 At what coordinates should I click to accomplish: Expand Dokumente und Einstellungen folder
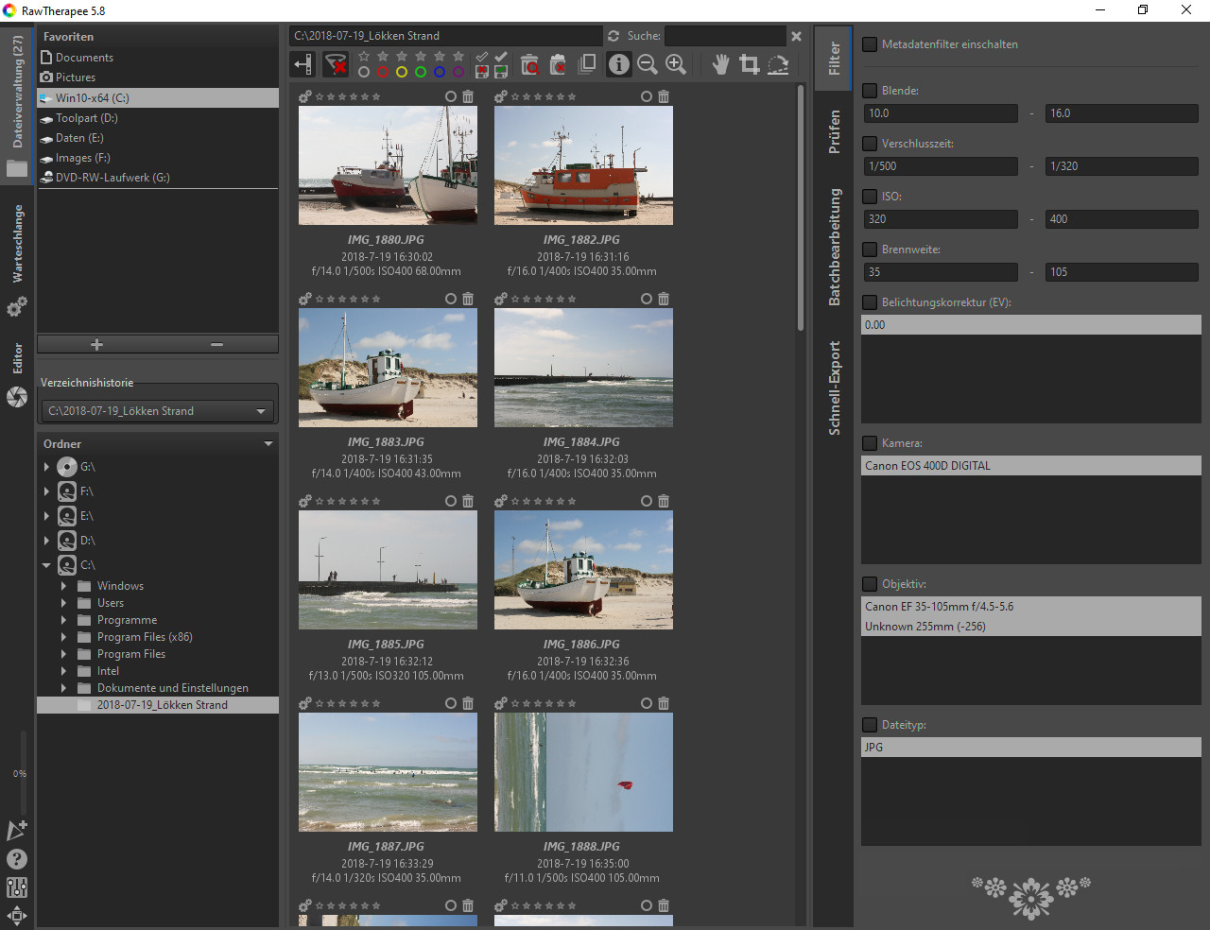[63, 688]
